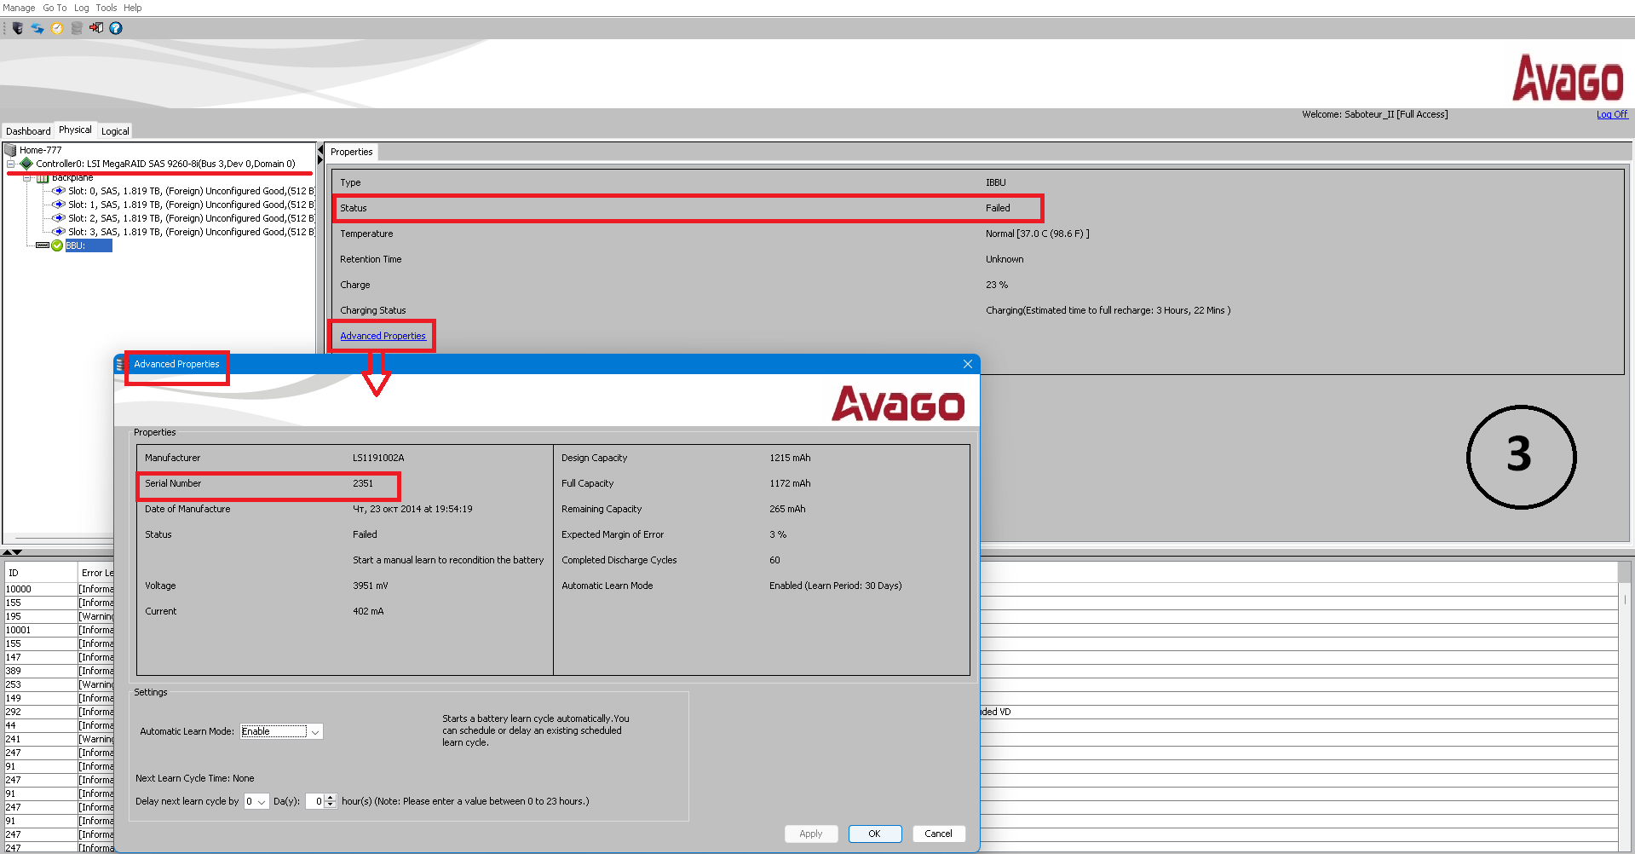The width and height of the screenshot is (1635, 854).
Task: Click the blue refresh arrows toolbar icon
Action: point(37,28)
